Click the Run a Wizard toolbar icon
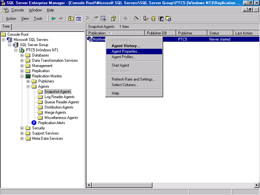260x195 pixels. pyautogui.click(x=136, y=18)
